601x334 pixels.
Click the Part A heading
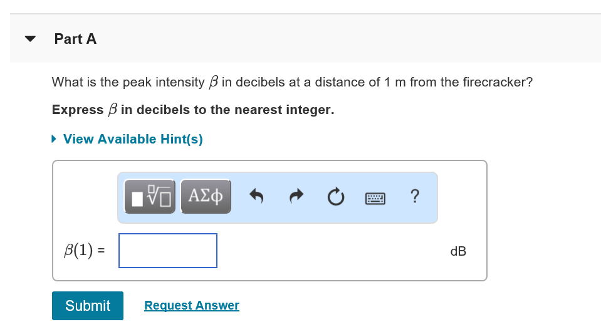(75, 39)
